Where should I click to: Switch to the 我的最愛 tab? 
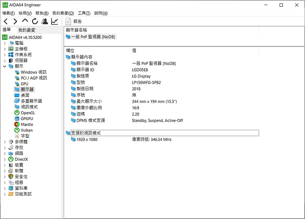point(27,30)
